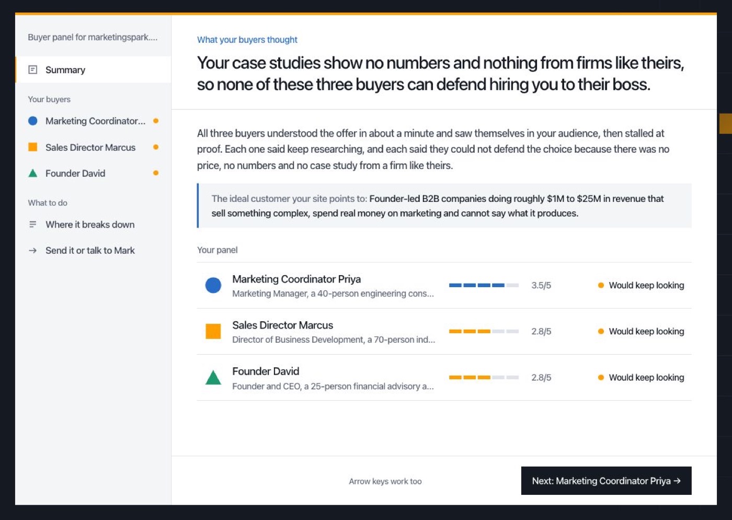Select Founder David in sidebar

(x=93, y=173)
